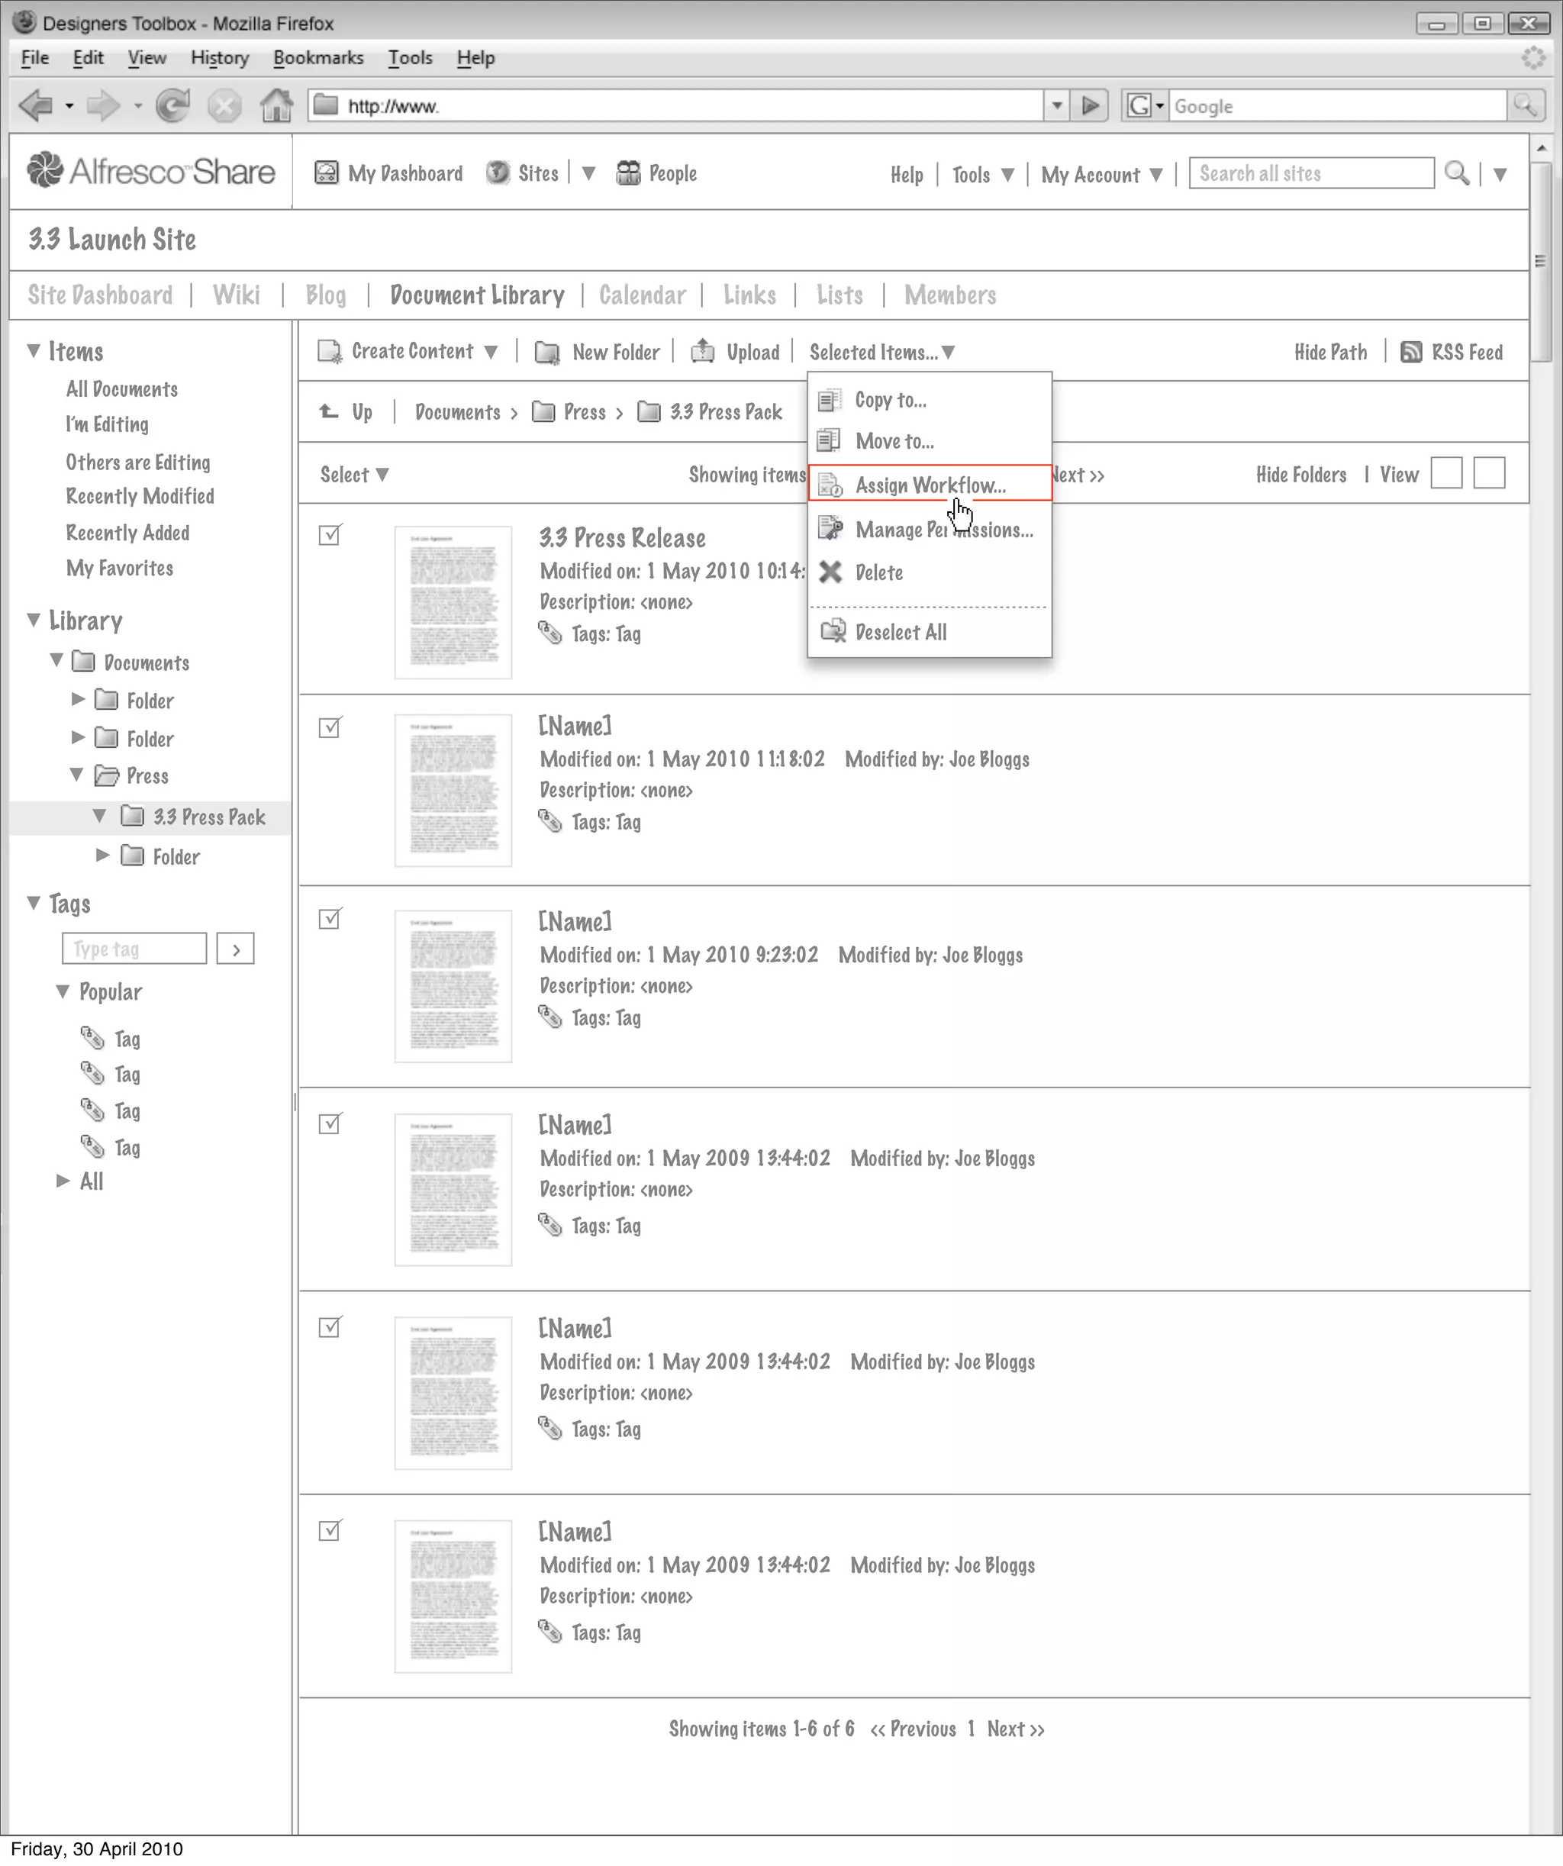Viewport: 1563px width, 1866px height.
Task: Click the People icon in header
Action: pyautogui.click(x=628, y=173)
